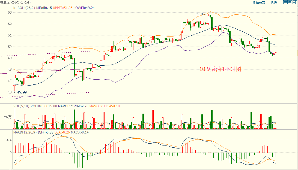Image resolution: width=298 pixels, height=170 pixels.
Task: Click the MACD:-0.14 readout
Action: (80, 132)
